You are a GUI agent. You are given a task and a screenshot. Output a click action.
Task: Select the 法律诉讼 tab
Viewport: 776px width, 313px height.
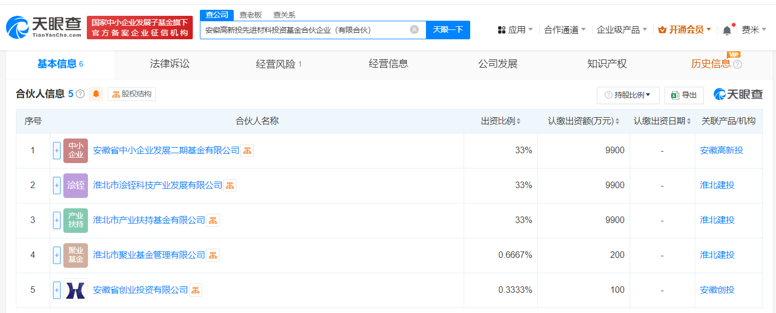[x=170, y=64]
